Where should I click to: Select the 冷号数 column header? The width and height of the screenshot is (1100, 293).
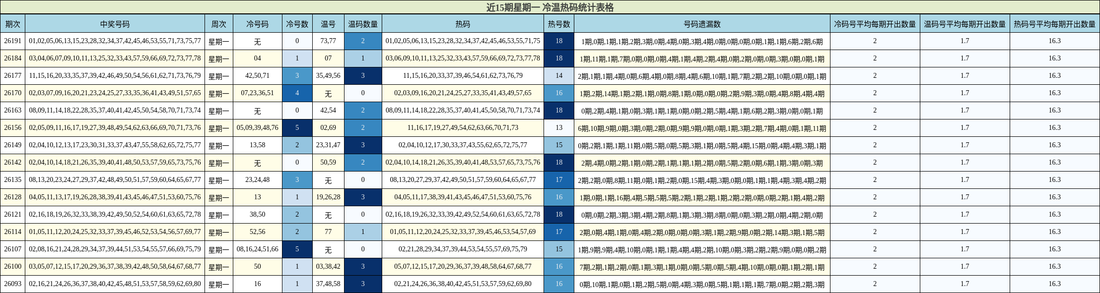tap(297, 24)
